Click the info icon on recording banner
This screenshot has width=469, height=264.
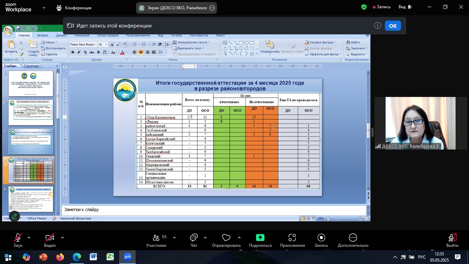pos(378,26)
